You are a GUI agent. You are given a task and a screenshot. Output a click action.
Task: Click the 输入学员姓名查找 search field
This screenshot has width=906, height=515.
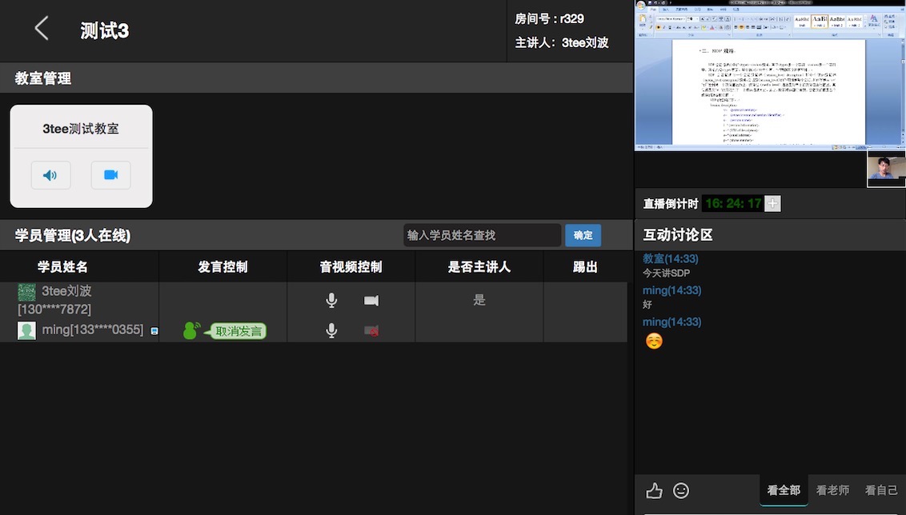(482, 235)
